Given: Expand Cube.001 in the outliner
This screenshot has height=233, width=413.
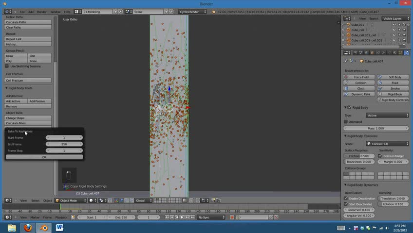Looking at the screenshot, I should (343, 25).
